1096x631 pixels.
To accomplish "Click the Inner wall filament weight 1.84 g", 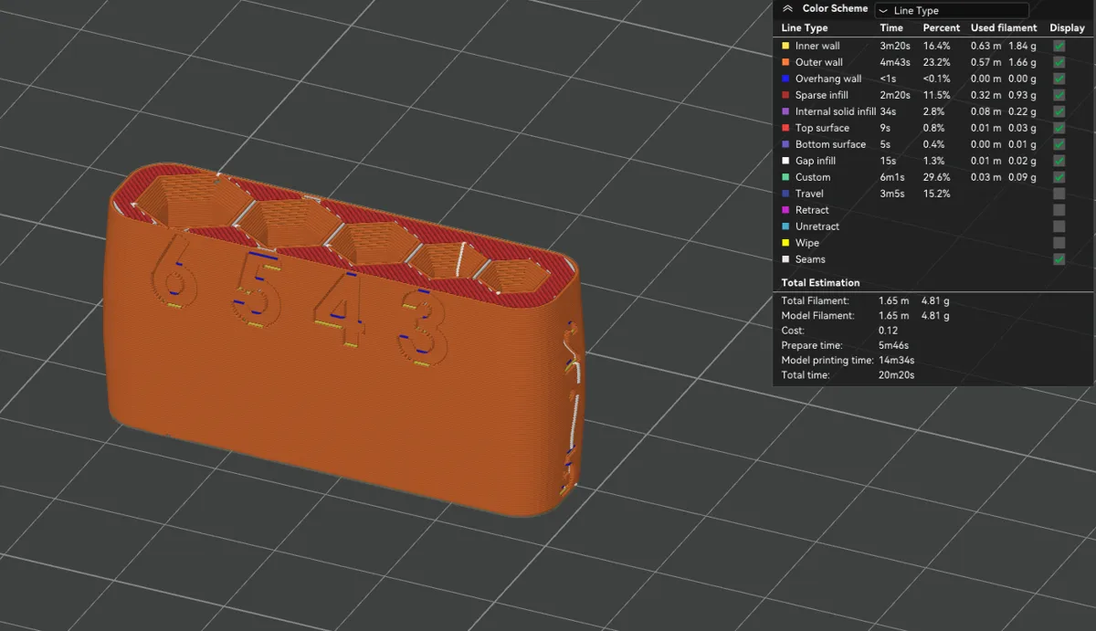I will (1022, 46).
